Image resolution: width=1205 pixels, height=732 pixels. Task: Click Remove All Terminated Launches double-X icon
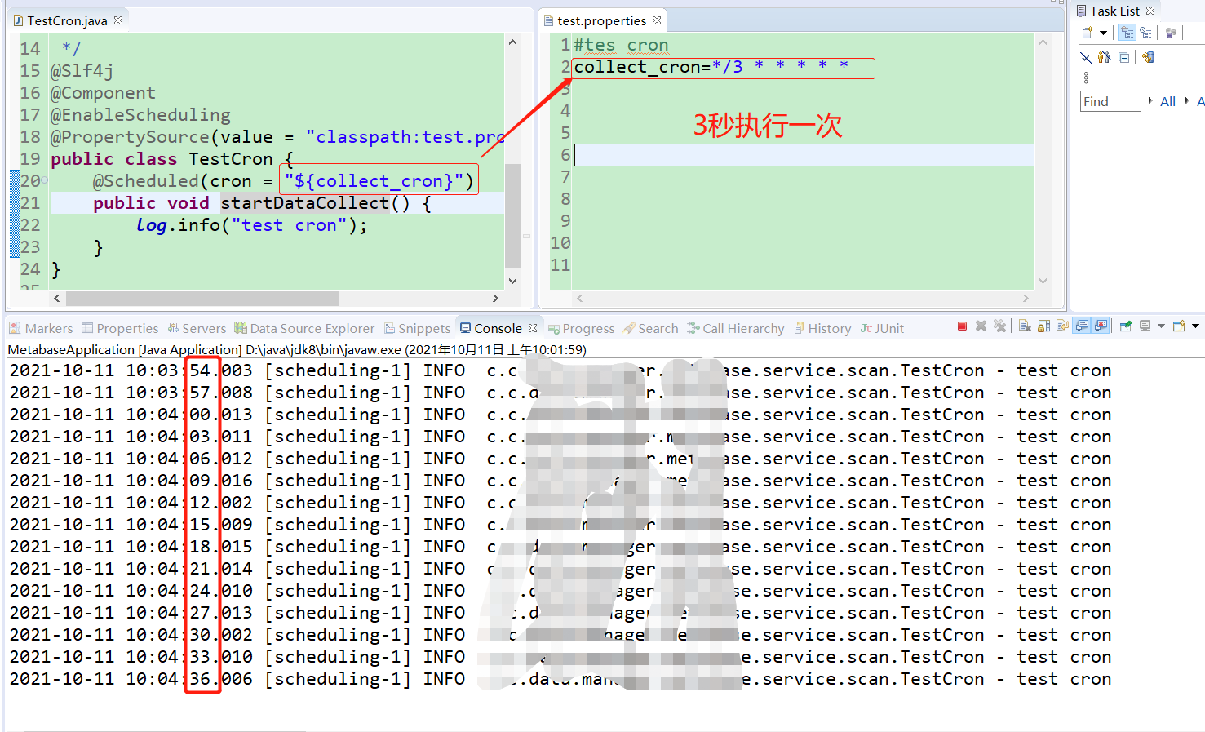point(999,326)
